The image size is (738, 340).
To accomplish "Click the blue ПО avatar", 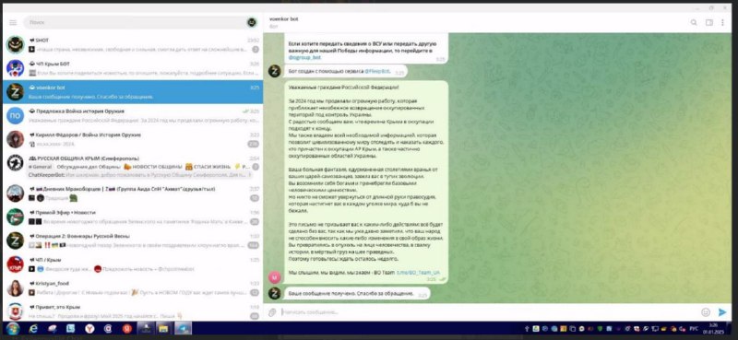I will 15,116.
